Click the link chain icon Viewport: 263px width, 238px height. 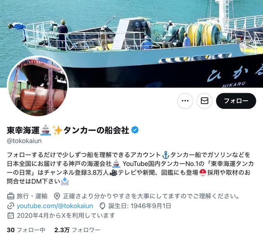point(10,206)
